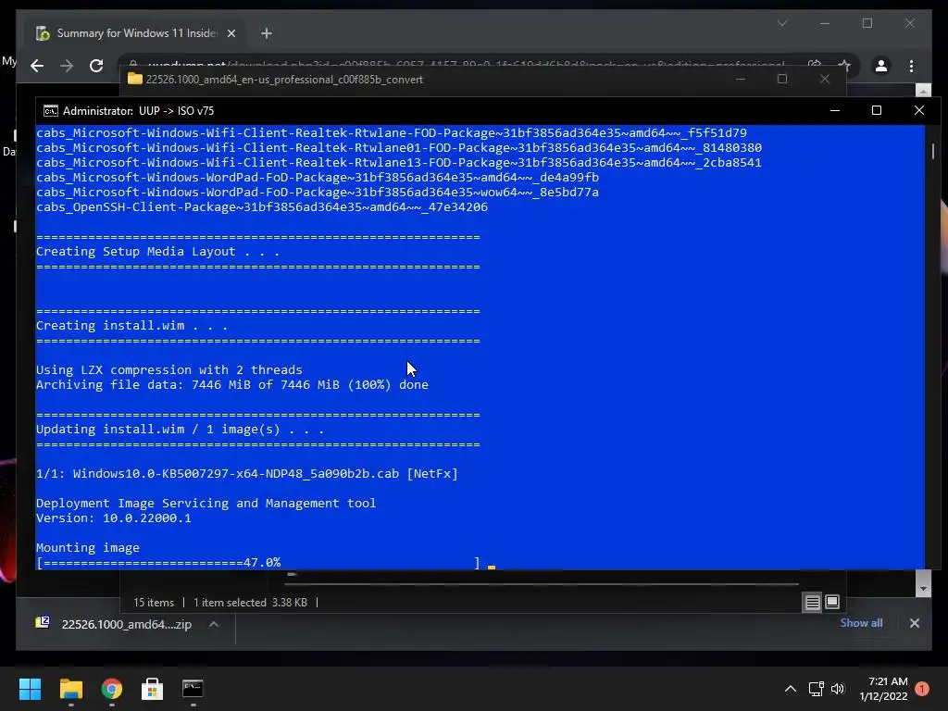Click the "15 items" status bar text
948x711 pixels.
154,602
